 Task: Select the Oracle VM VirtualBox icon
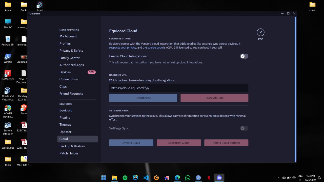click(x=8, y=94)
